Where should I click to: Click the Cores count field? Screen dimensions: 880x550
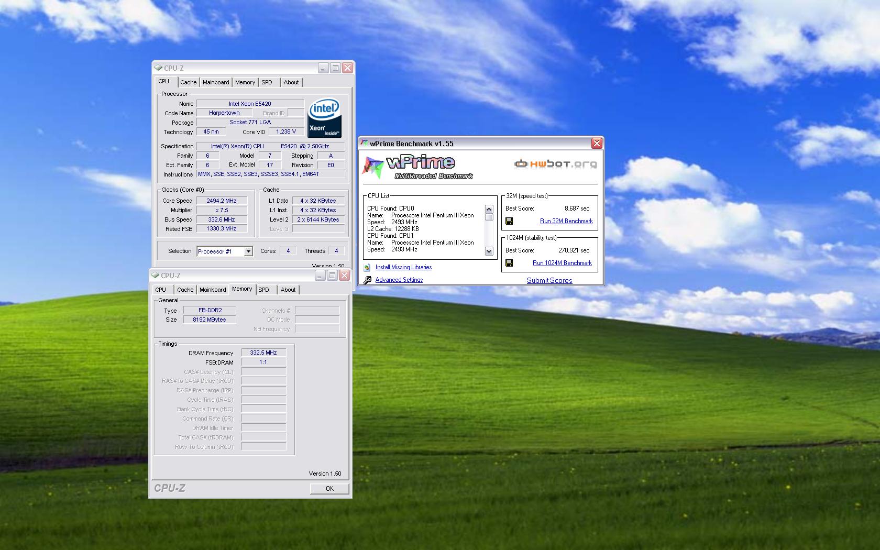pyautogui.click(x=288, y=251)
